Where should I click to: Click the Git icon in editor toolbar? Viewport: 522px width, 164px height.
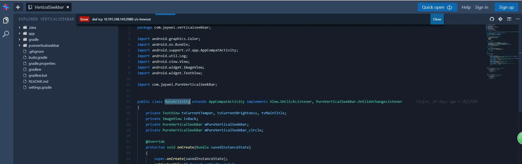pyautogui.click(x=500, y=19)
